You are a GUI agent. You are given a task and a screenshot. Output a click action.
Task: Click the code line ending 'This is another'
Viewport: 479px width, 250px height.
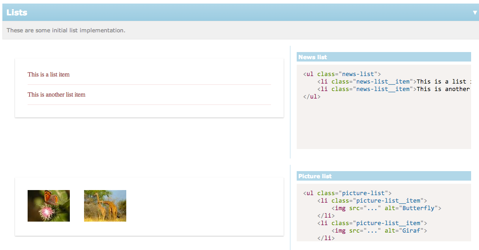point(394,89)
